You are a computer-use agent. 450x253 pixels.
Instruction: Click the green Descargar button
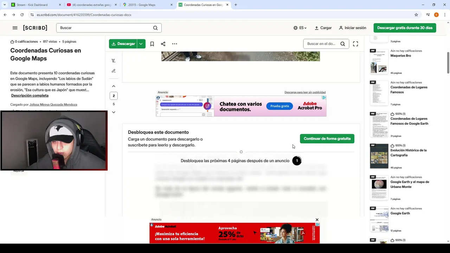(x=123, y=44)
